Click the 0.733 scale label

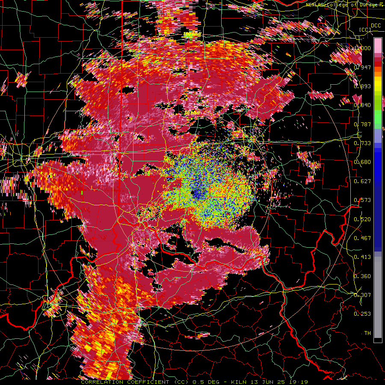click(x=362, y=143)
